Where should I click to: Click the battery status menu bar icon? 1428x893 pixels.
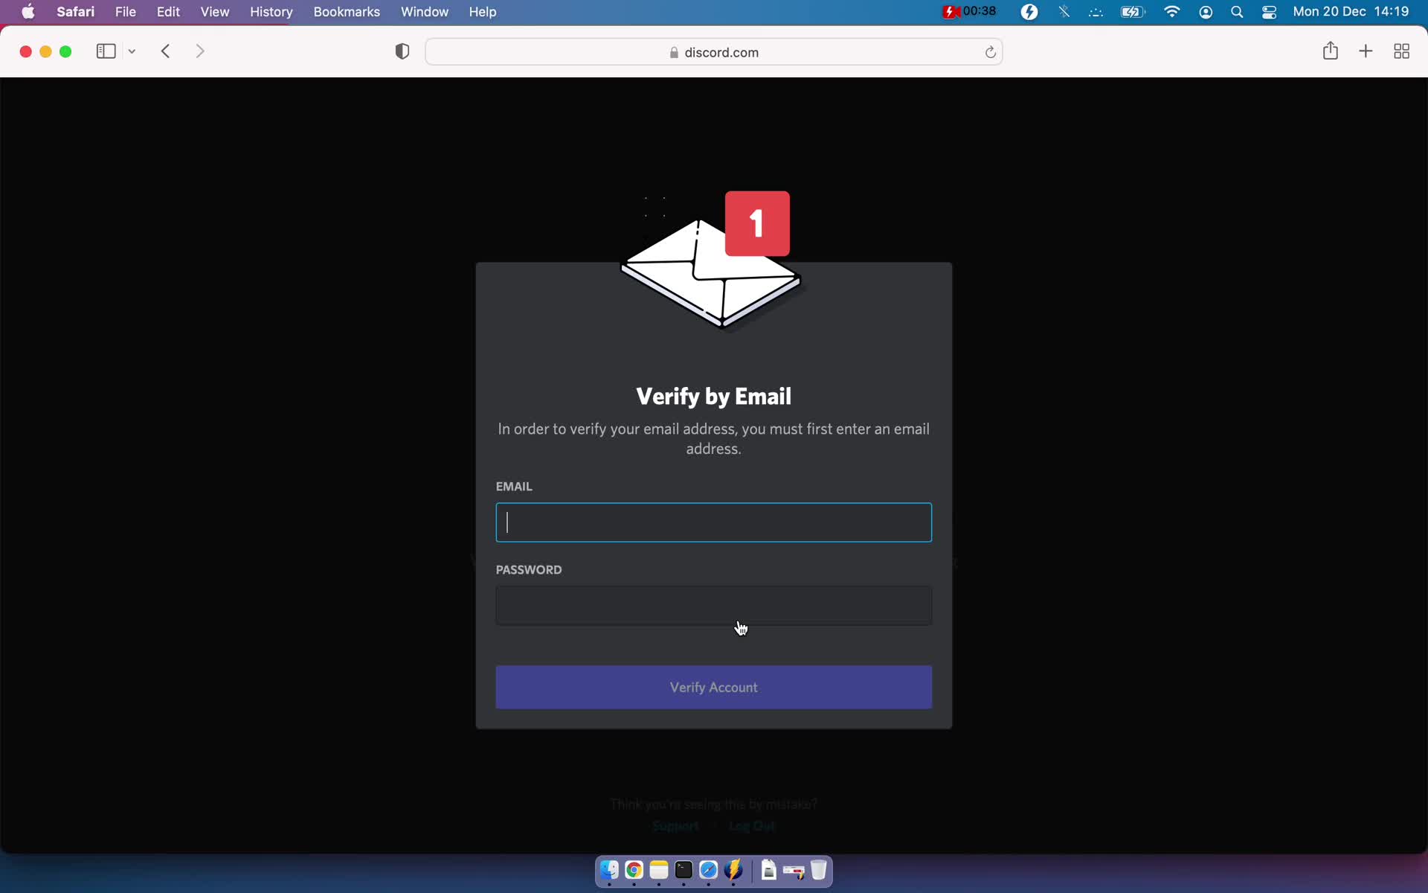1132,11
